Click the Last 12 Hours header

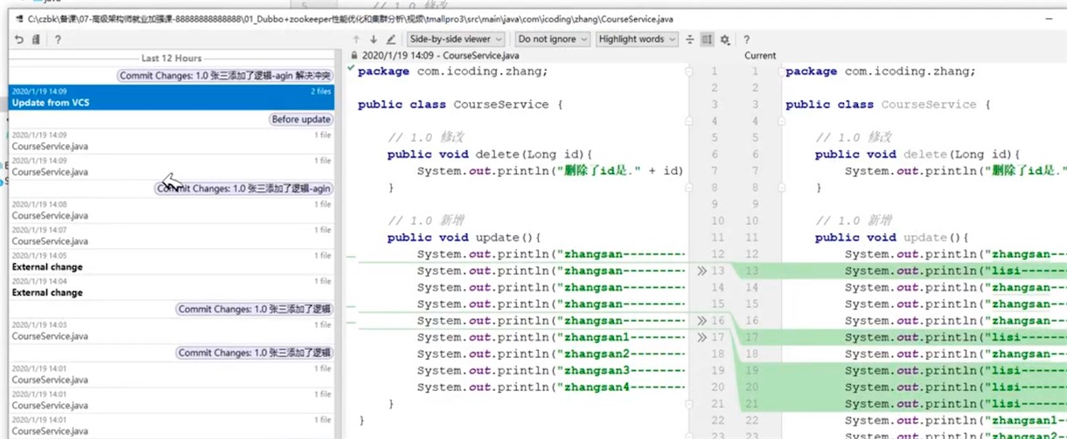point(171,59)
